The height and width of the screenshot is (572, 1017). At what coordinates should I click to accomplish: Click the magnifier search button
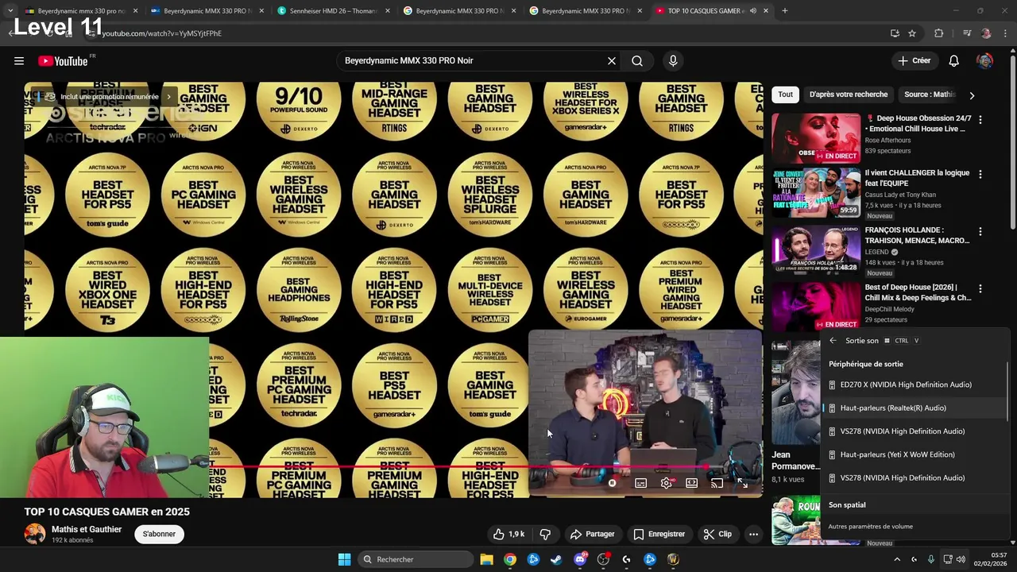(x=637, y=61)
